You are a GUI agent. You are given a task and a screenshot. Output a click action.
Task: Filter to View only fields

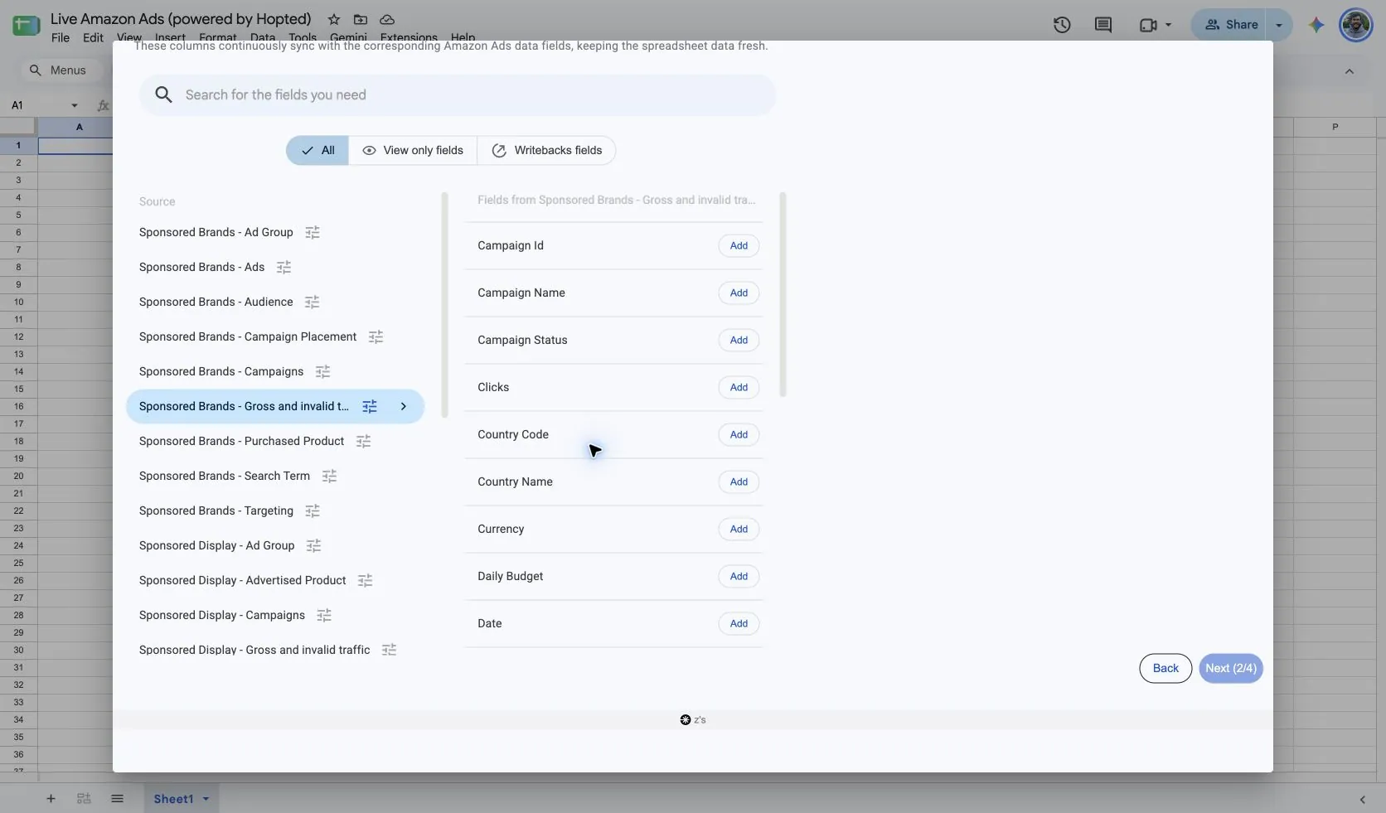click(413, 151)
